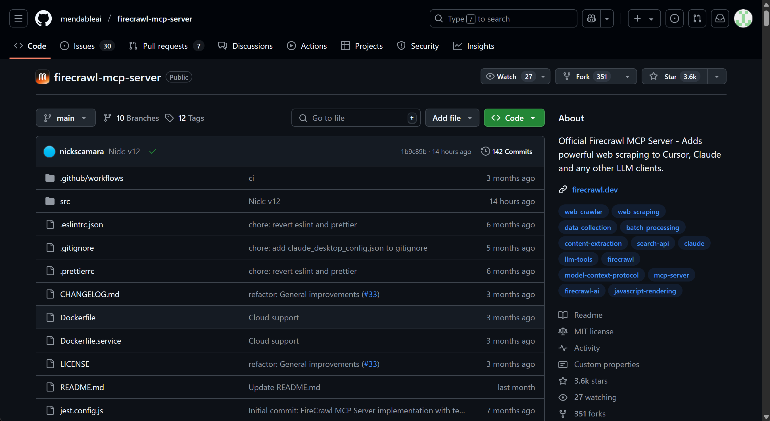Viewport: 770px width, 421px height.
Task: Switch to the Insights tab
Action: 473,46
